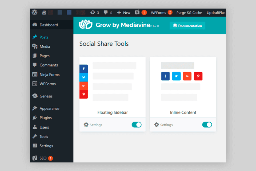Click Inline Content Google Plus icon
256x171 pixels.
[187, 76]
